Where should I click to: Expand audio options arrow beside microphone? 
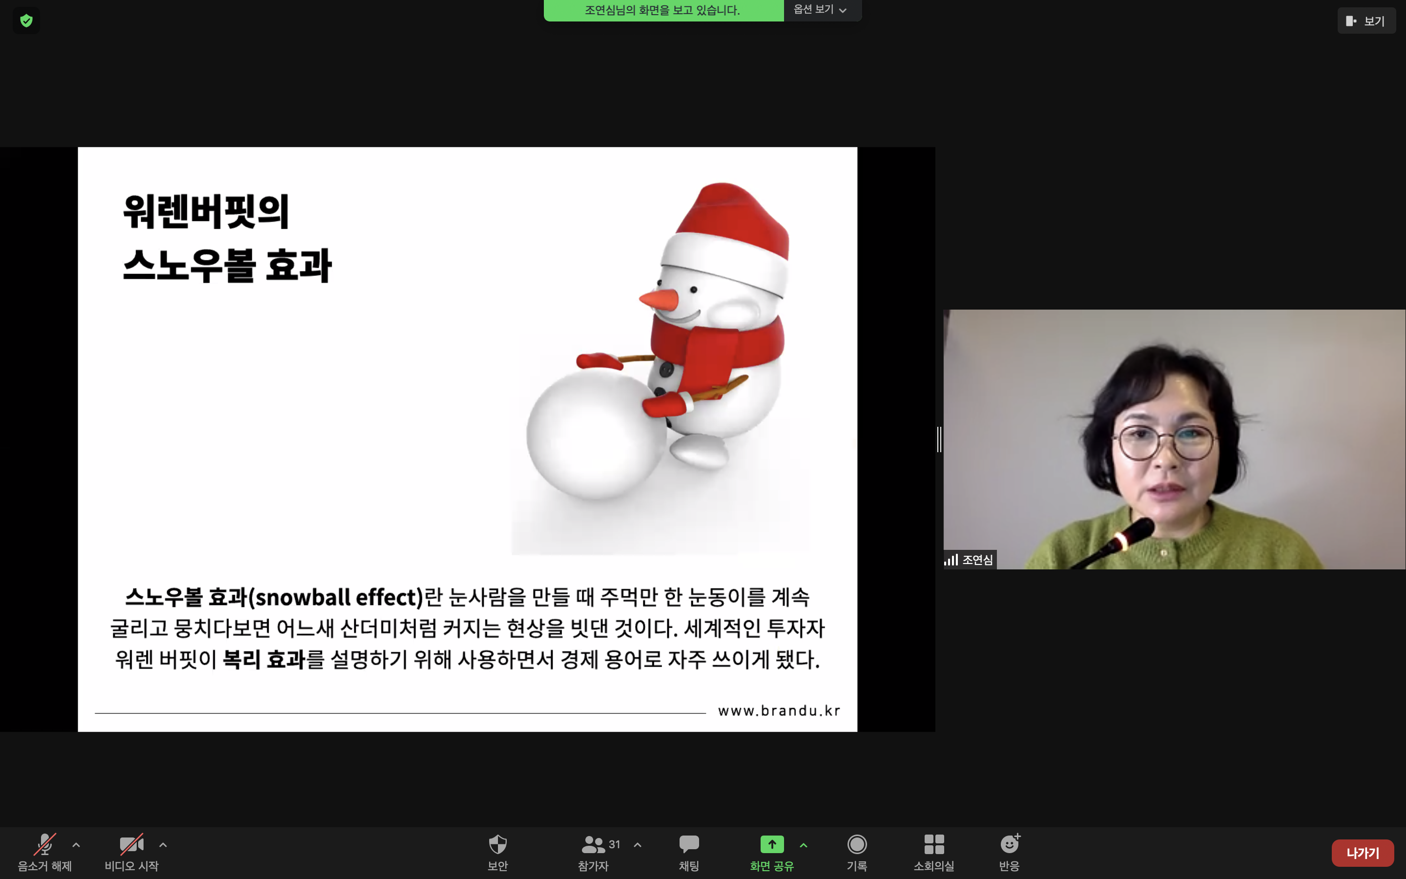point(76,845)
